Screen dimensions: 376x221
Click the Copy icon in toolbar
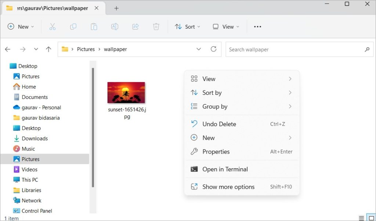[x=73, y=26]
